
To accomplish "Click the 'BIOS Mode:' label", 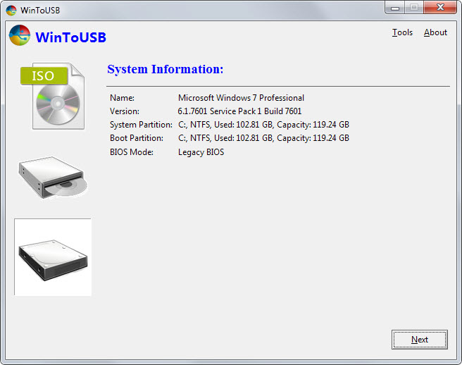I will [132, 152].
